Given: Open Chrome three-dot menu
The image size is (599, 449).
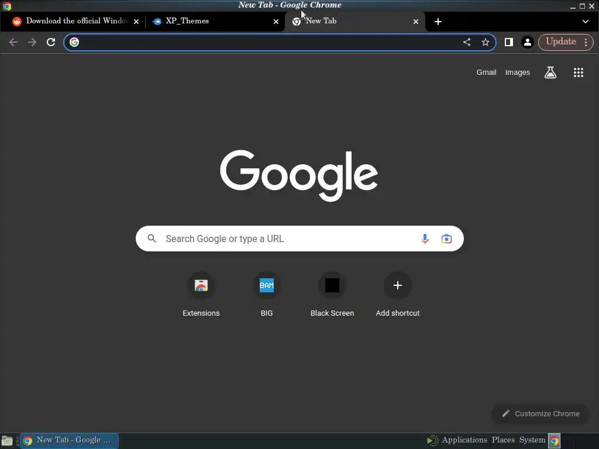Looking at the screenshot, I should click(x=586, y=42).
